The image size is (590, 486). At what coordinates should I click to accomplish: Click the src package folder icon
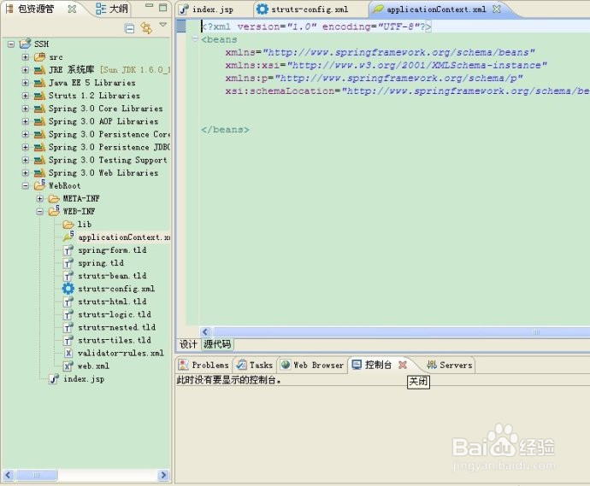pyautogui.click(x=39, y=56)
